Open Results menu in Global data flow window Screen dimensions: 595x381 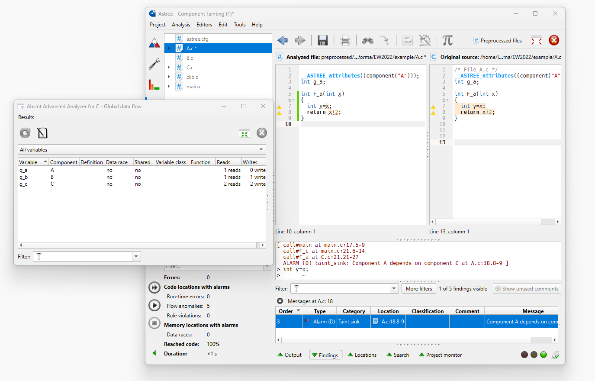(26, 117)
